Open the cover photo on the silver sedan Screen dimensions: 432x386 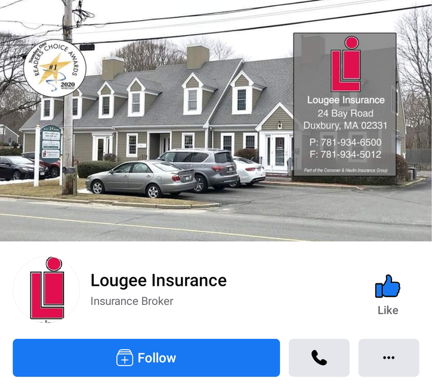click(140, 178)
